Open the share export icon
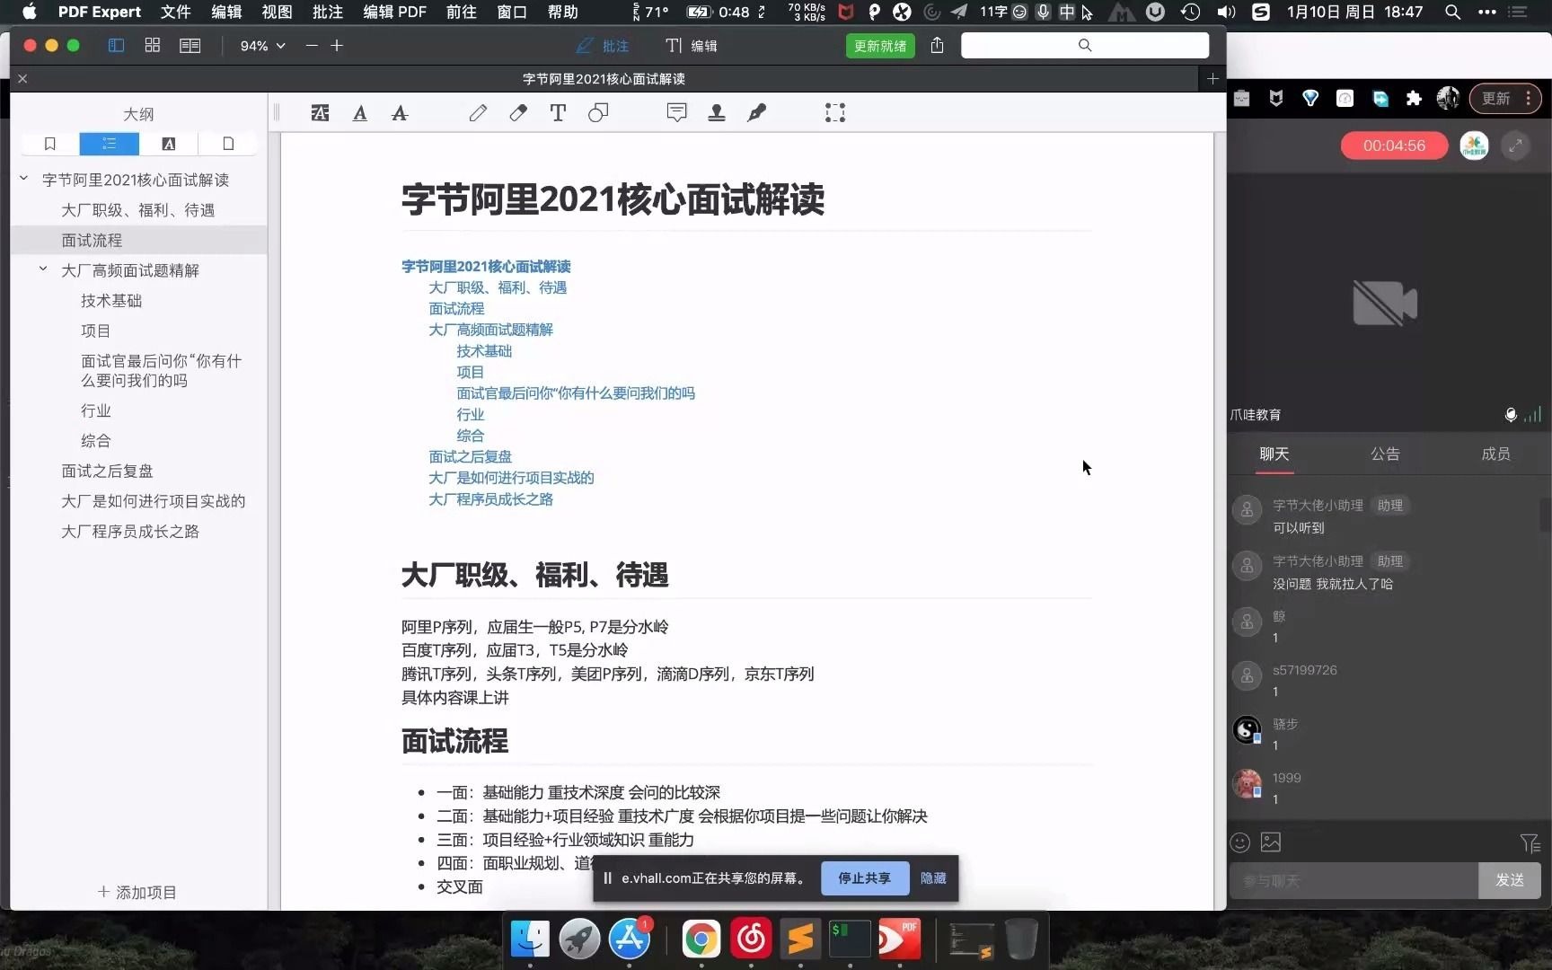 click(937, 46)
